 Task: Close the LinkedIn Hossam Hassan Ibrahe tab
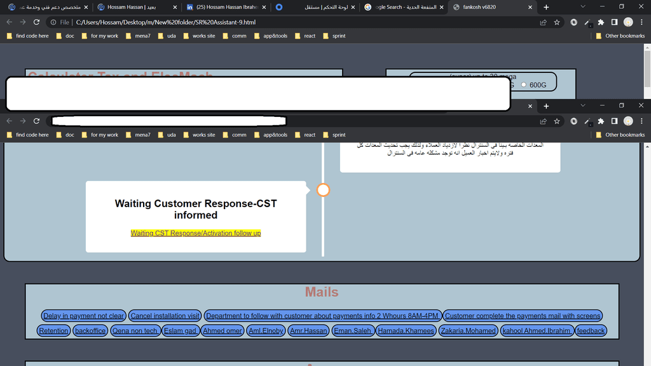[264, 7]
